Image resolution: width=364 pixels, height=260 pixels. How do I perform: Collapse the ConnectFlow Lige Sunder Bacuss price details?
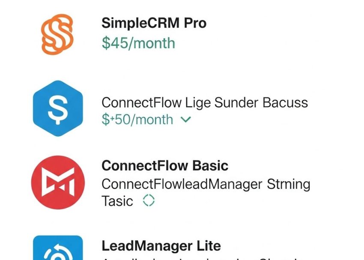pos(185,120)
